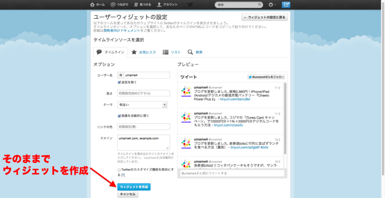Switch to the List (リスト) tab
The image size is (385, 198).
[x=172, y=52]
